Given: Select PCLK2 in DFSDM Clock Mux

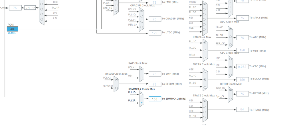Looking at the screenshot, I should click(116, 79).
